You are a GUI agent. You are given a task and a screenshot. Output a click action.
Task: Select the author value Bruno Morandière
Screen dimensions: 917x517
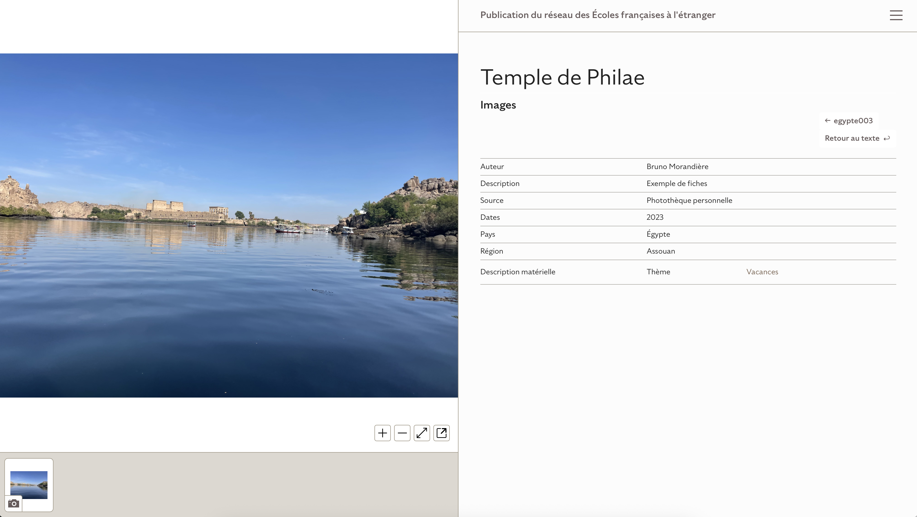(x=677, y=166)
